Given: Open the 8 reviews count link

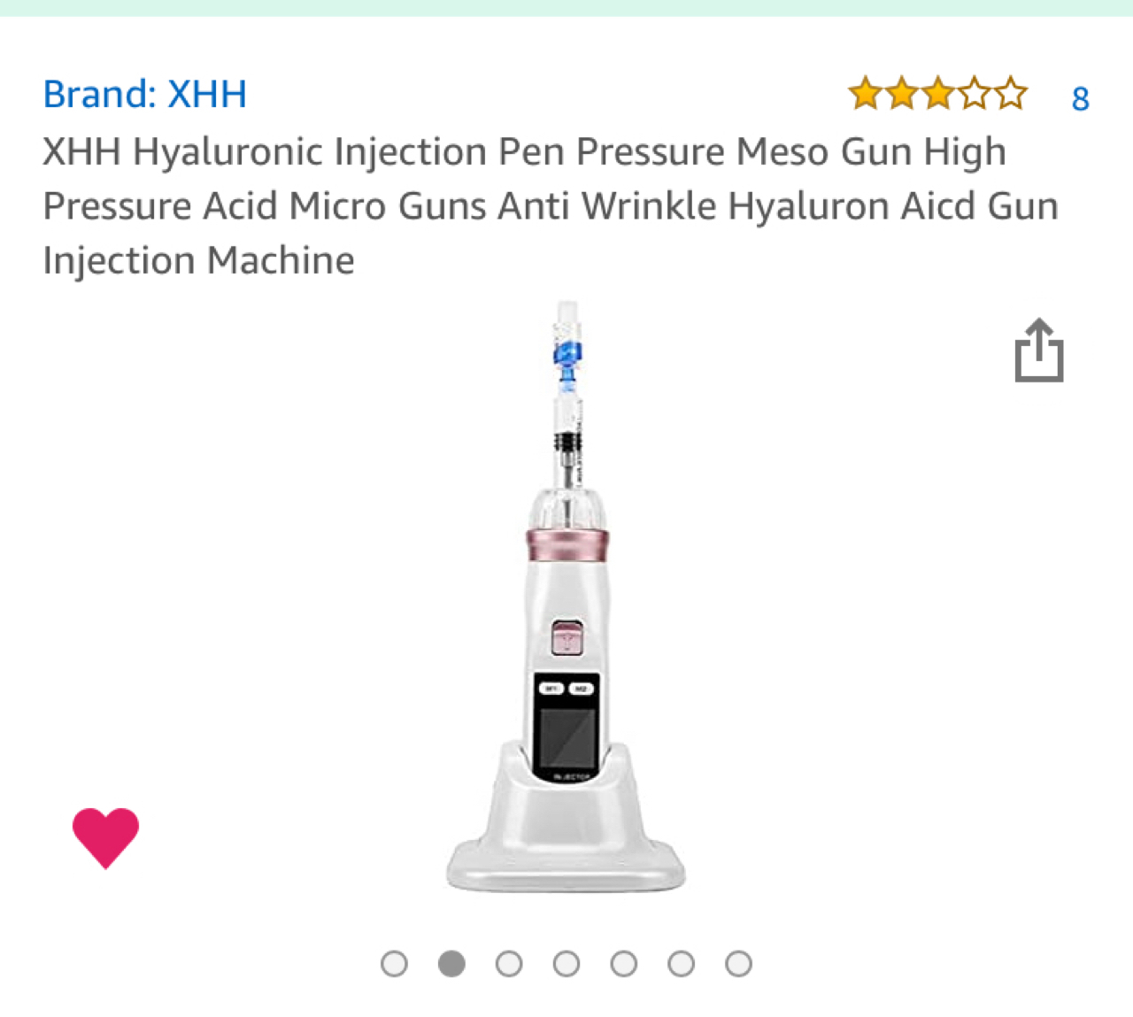Looking at the screenshot, I should click(1080, 98).
